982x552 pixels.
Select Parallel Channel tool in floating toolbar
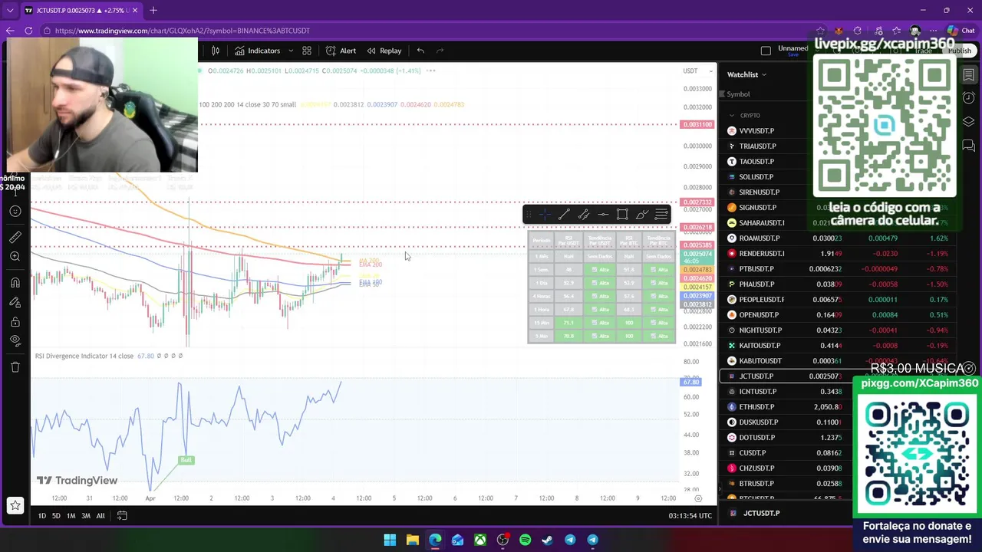point(584,215)
